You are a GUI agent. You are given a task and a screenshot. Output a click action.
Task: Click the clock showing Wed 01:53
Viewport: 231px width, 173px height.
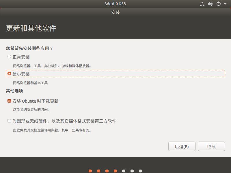115,4
